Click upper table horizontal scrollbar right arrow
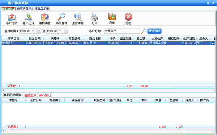Image resolution: width=217 pixels, height=135 pixels. pos(213,90)
